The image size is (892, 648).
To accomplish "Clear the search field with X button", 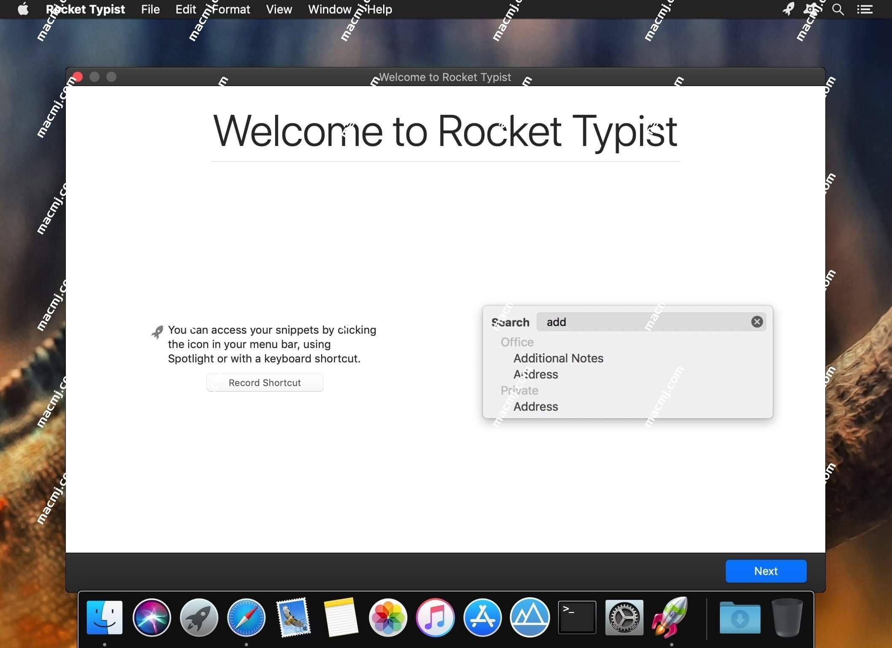I will pos(757,321).
